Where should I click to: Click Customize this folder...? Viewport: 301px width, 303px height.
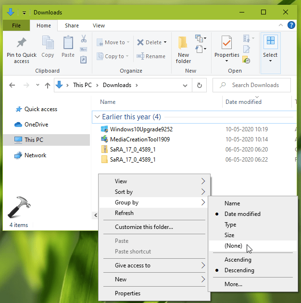click(154, 227)
